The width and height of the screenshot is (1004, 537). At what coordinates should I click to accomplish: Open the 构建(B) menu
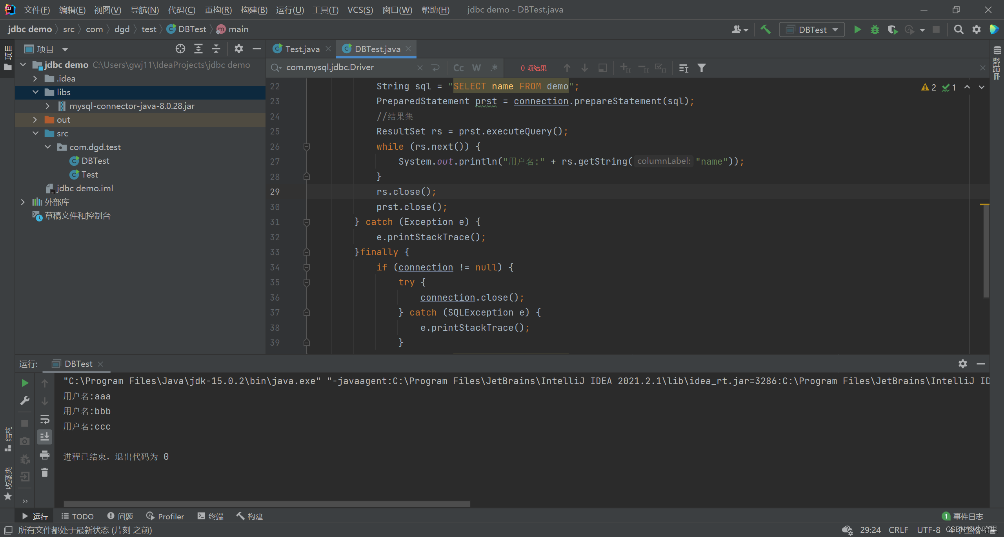click(x=254, y=10)
